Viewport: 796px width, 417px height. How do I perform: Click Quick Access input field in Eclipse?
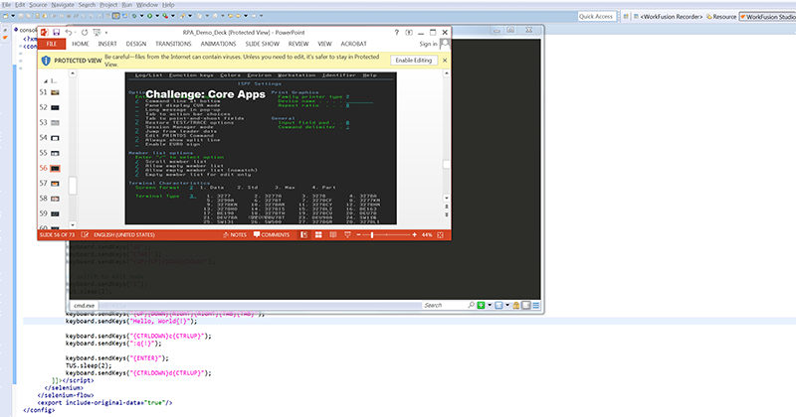coord(596,16)
